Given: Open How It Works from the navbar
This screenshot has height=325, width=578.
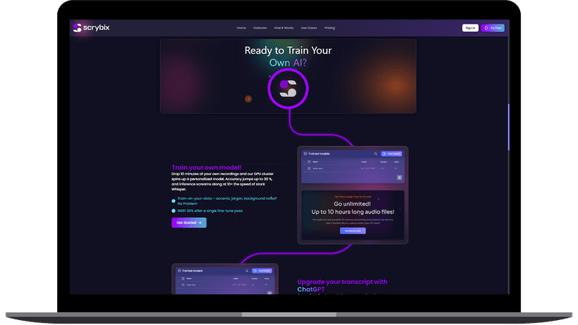Looking at the screenshot, I should [x=283, y=28].
